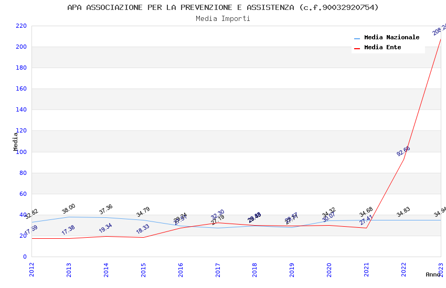Click the y-axis title Media
Viewport: 446px width, 288px height.
tap(15, 141)
